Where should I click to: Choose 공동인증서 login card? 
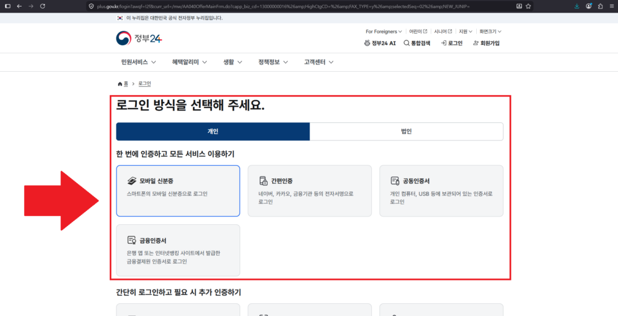tap(441, 191)
